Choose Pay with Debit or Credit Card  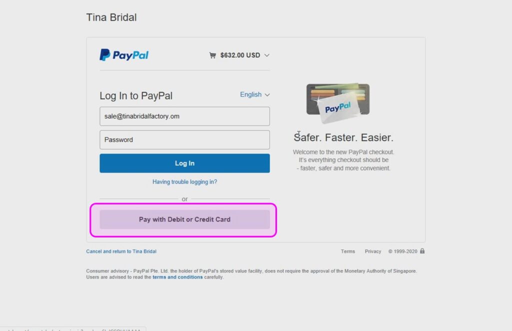(185, 219)
